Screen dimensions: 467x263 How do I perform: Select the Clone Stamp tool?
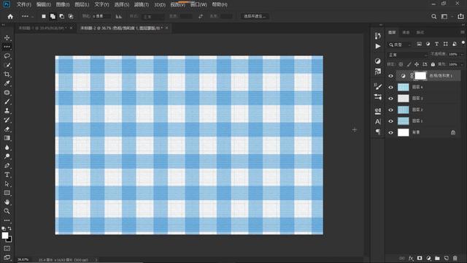tap(7, 111)
